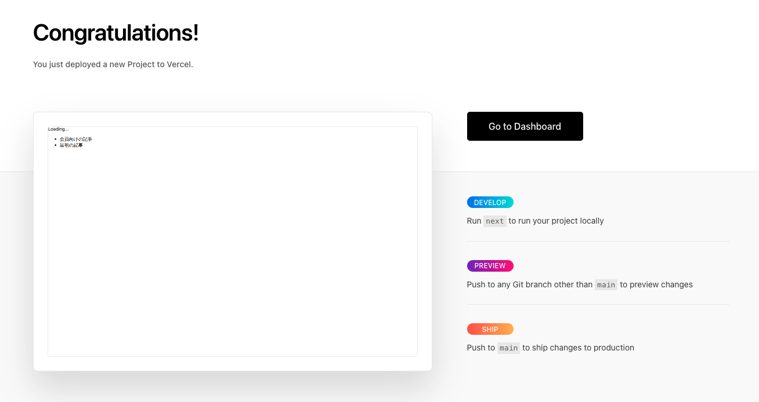Screen dimensions: 759x402
Task: Click the word "Run" before next
Action: pyautogui.click(x=474, y=221)
